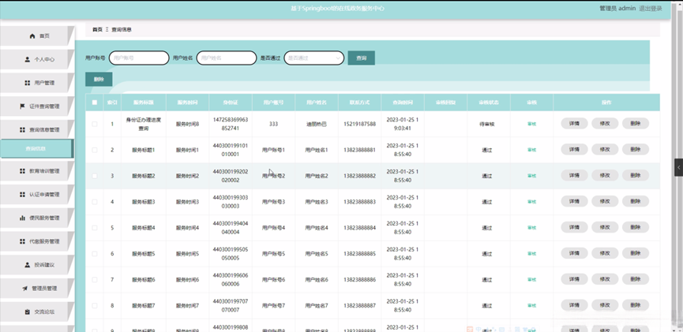
Task: Click the grid icon beside 代缴服务管理
Action: tap(23, 241)
